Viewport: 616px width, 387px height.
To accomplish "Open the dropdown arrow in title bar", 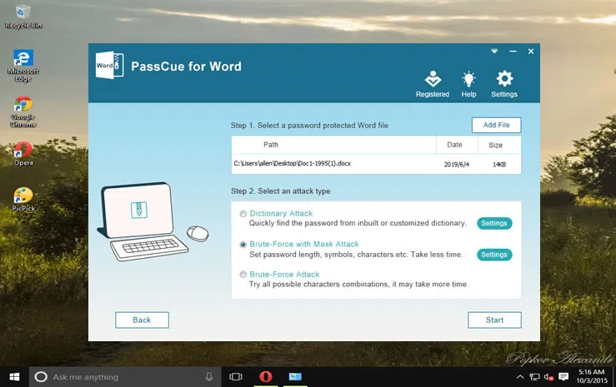I will pos(494,52).
